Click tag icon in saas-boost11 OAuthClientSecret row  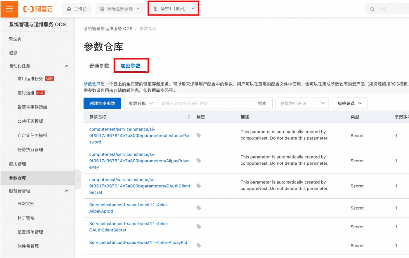(x=199, y=226)
